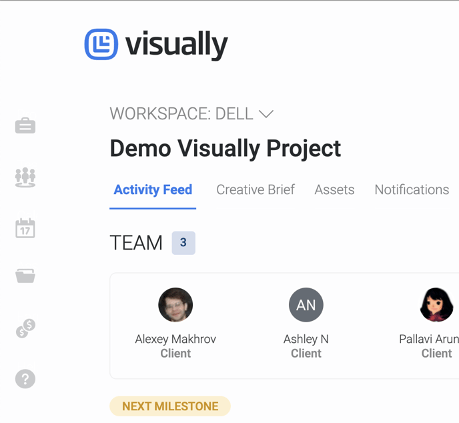The image size is (459, 423).
Task: Click Ashley N's AN initials avatar
Action: coord(306,305)
